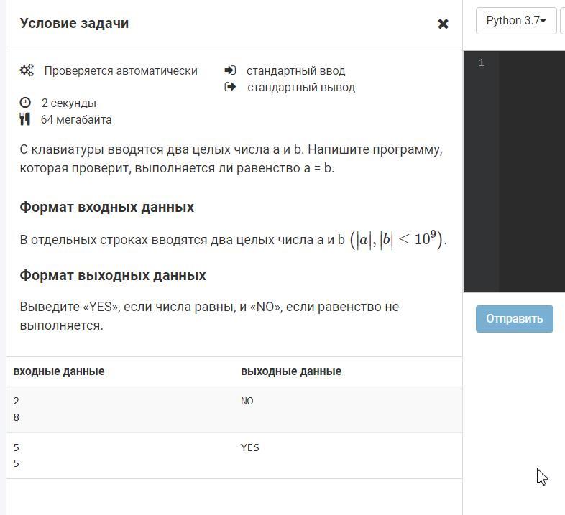Click the gears icon for automatic checking

27,70
